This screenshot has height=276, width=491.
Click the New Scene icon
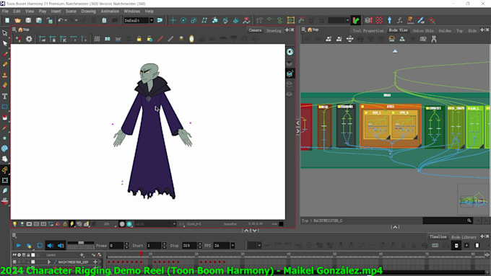[7, 20]
